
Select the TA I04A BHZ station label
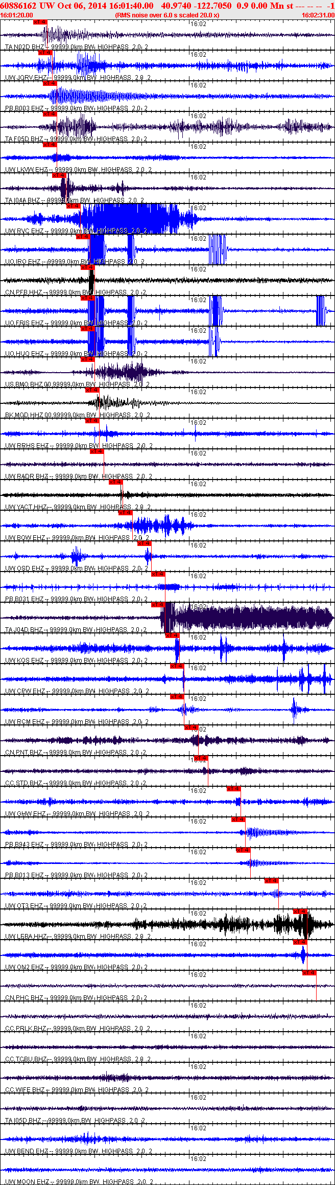click(x=75, y=200)
